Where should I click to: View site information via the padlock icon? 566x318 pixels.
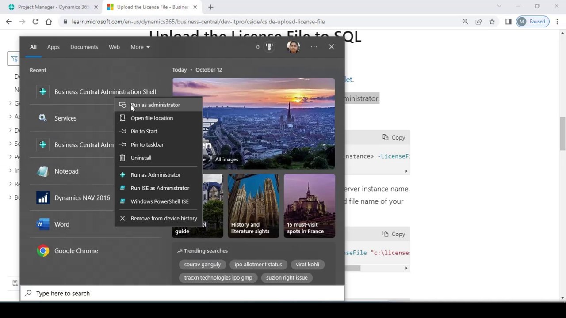pos(65,22)
